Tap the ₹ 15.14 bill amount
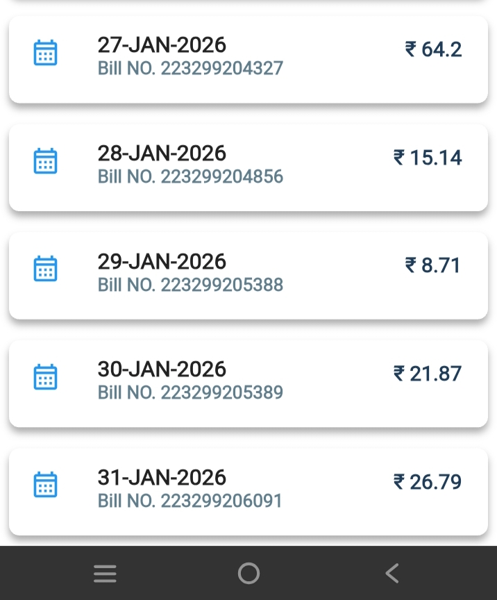The width and height of the screenshot is (497, 600). pos(428,158)
